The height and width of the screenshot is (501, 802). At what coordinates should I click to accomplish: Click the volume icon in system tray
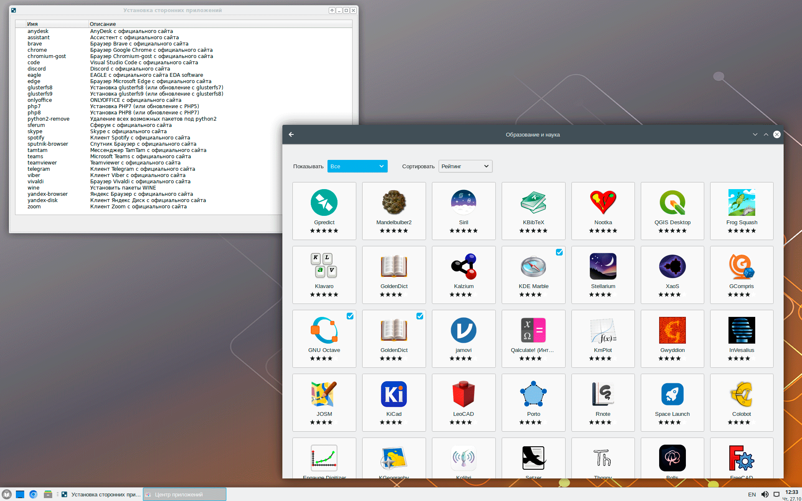(x=764, y=494)
